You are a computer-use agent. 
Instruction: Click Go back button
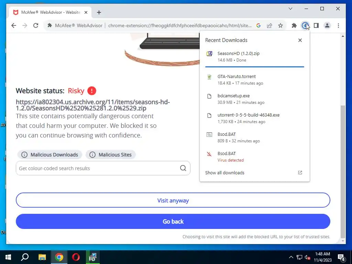(173, 221)
